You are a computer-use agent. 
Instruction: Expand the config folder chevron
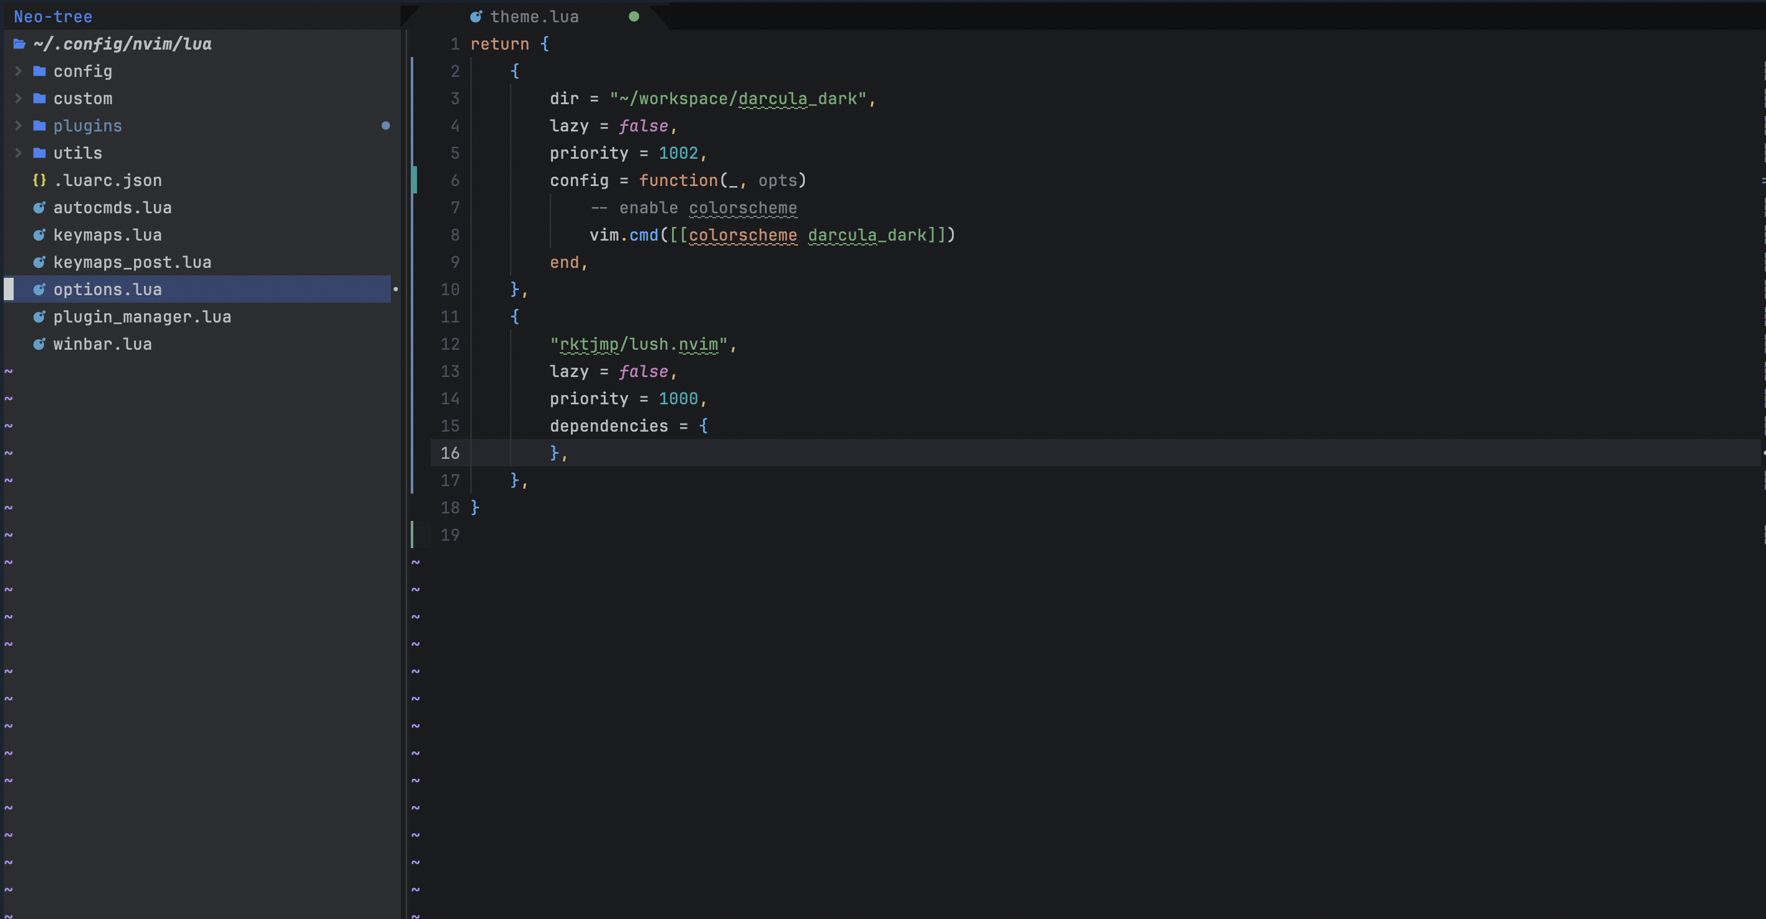click(x=19, y=71)
